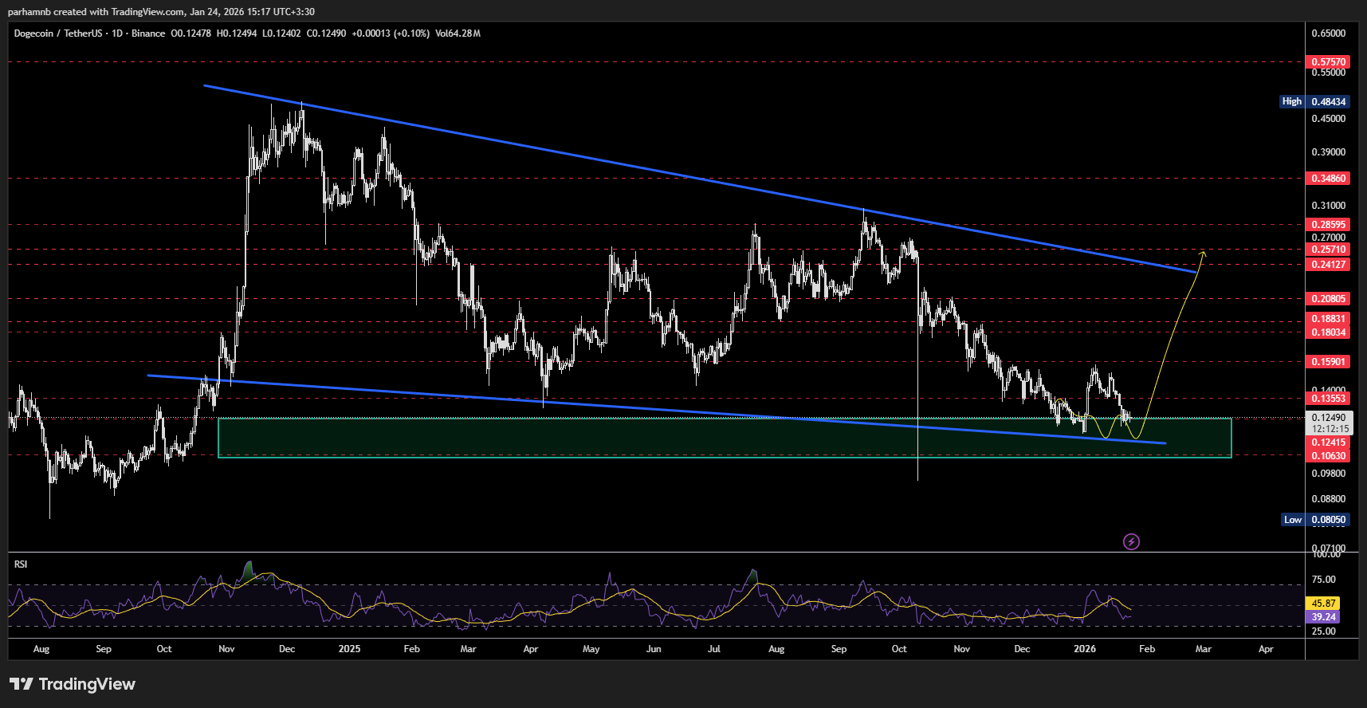
Task: Select the upper blue descending trendline
Action: pyautogui.click(x=638, y=168)
